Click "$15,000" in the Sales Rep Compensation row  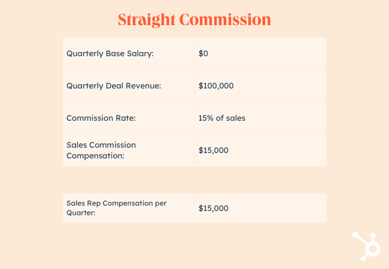click(x=213, y=208)
